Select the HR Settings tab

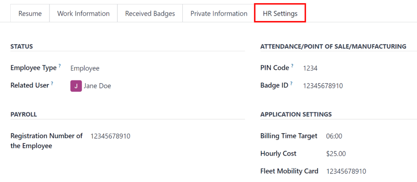tap(279, 13)
